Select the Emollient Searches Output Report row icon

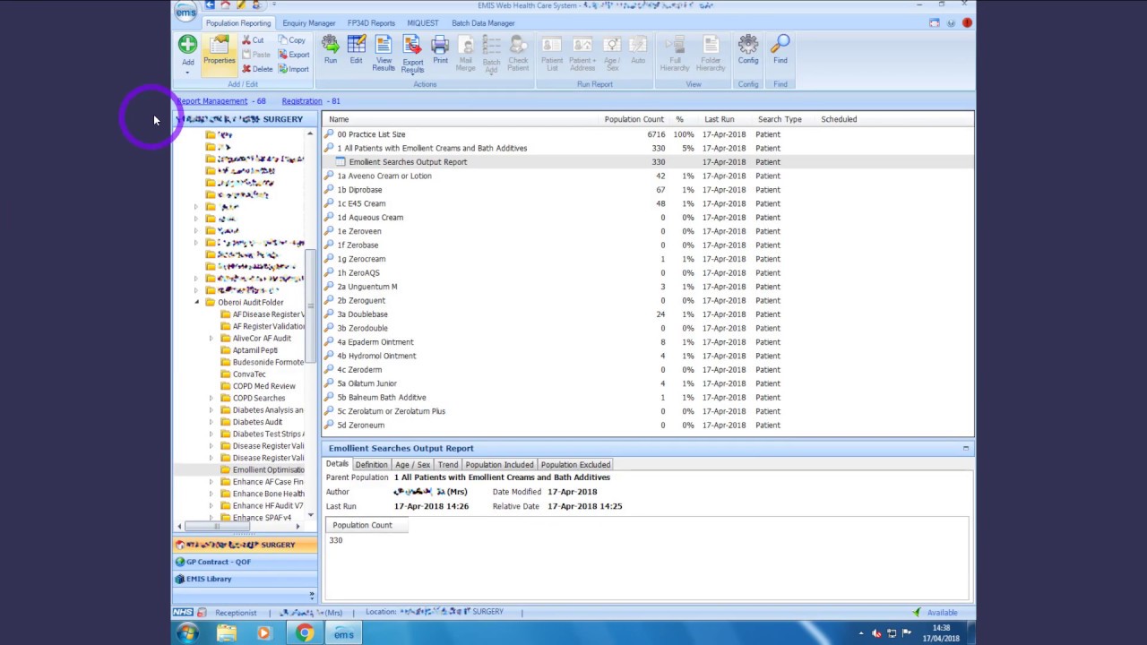tap(341, 162)
